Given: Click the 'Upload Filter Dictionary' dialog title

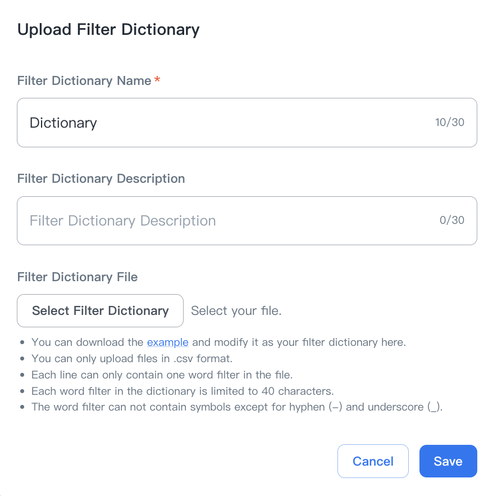Looking at the screenshot, I should tap(108, 29).
